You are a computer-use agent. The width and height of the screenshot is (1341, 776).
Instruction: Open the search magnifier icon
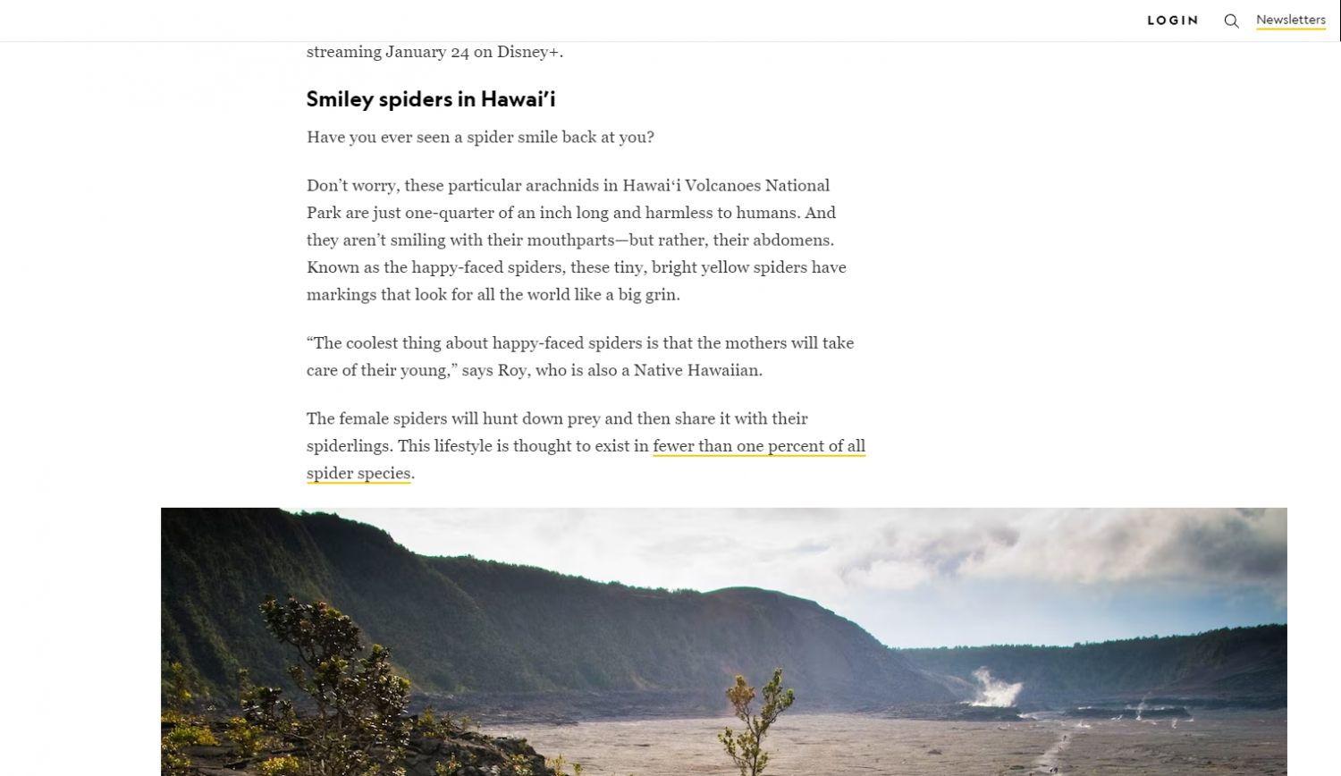(x=1231, y=21)
